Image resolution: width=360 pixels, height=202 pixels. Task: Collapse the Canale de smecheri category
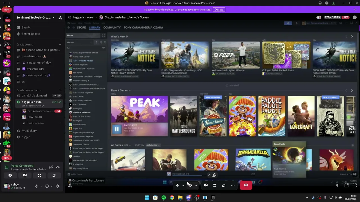tap(29, 90)
